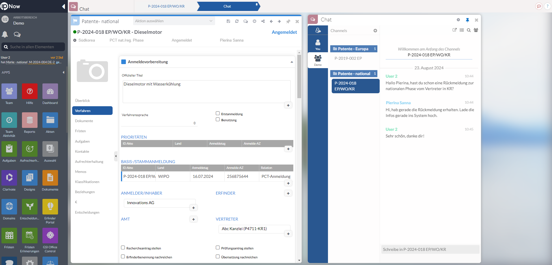Open the Teams app icon in the sidebar
Viewport: 552px width, 265px height.
point(9,91)
